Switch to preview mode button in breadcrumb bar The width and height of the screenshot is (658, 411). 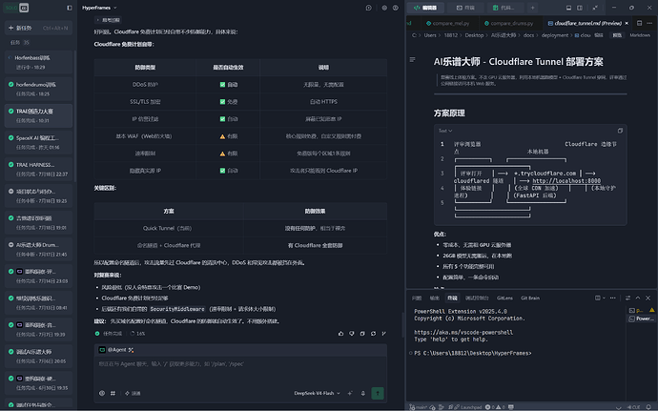617,35
